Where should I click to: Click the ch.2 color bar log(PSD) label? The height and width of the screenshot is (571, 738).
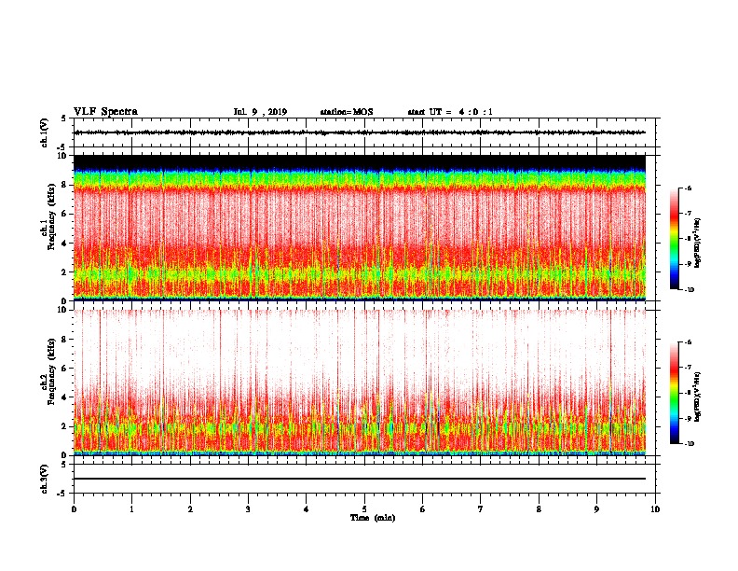point(698,397)
